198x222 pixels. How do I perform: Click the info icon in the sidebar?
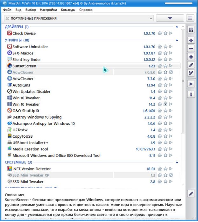191,95
